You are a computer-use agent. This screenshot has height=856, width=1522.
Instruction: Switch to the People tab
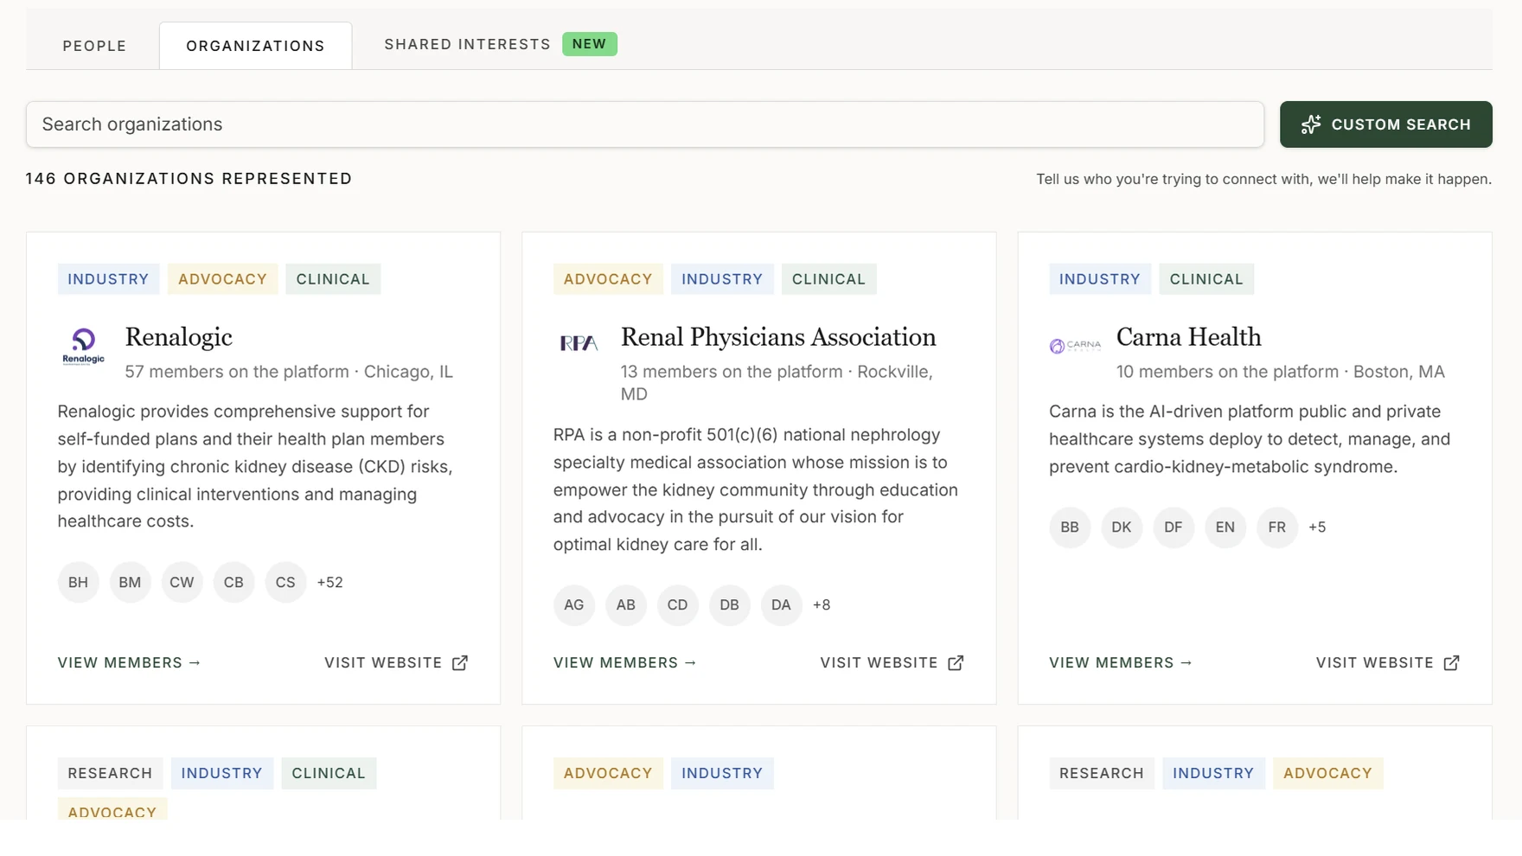coord(94,46)
